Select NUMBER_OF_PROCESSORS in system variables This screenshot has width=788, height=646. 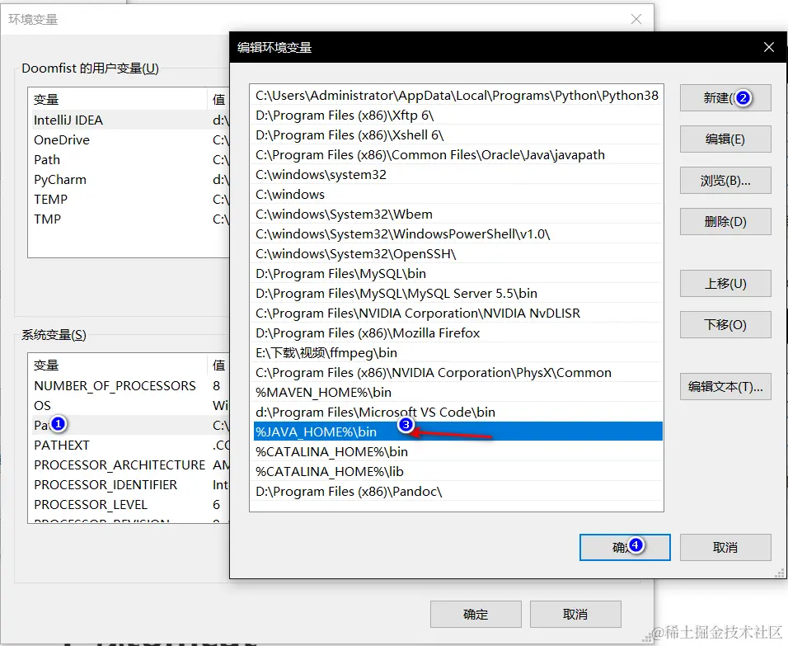[129, 385]
